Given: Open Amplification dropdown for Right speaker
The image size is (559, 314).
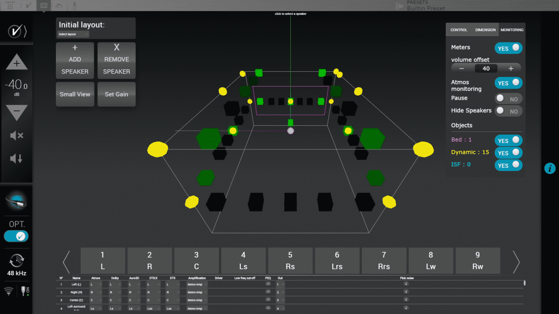Looking at the screenshot, I should click(197, 292).
